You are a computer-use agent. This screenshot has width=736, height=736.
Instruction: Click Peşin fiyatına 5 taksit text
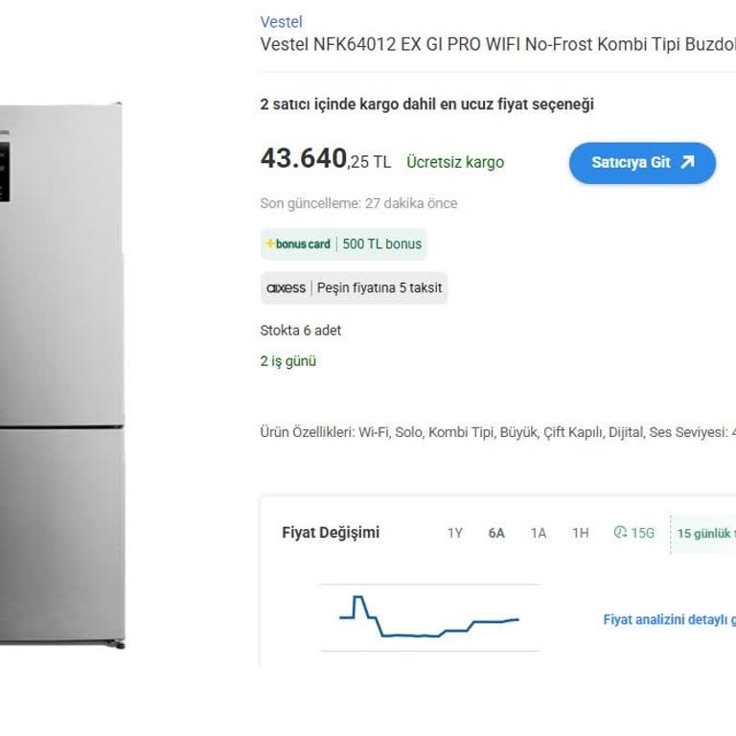tap(379, 287)
